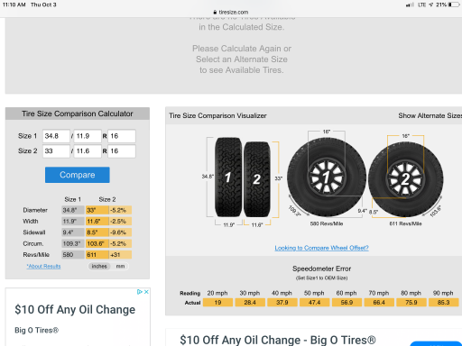
Task: Expand Show Alternate Sizes
Action: [430, 115]
